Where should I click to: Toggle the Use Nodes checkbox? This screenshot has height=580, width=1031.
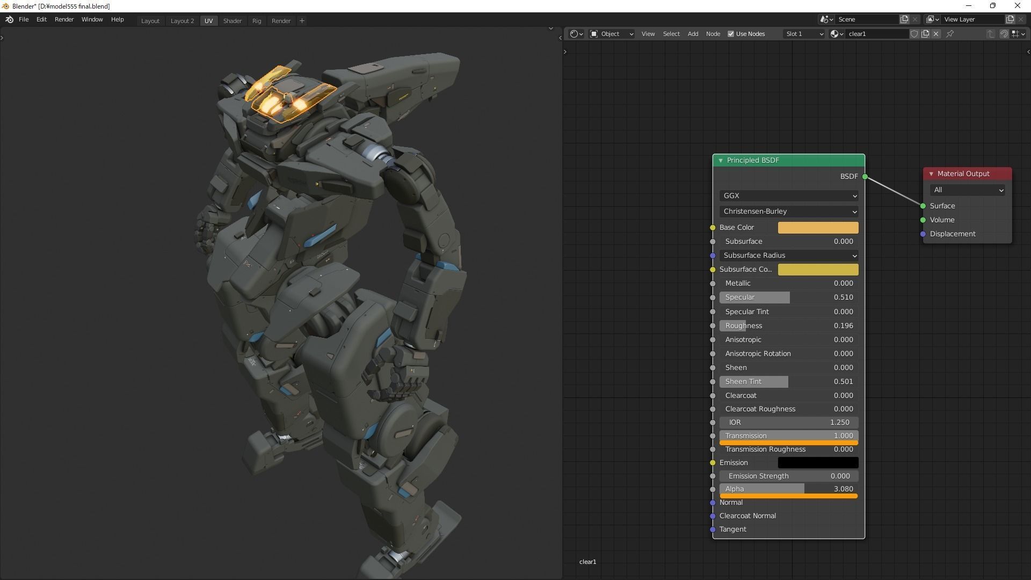[731, 34]
